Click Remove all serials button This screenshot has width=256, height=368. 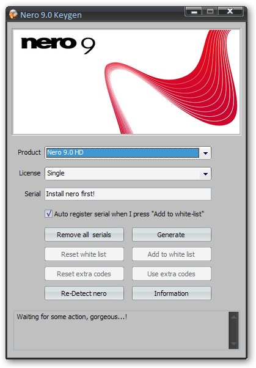tap(84, 235)
